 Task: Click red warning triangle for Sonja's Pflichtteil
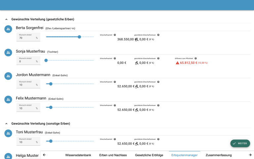click(177, 63)
